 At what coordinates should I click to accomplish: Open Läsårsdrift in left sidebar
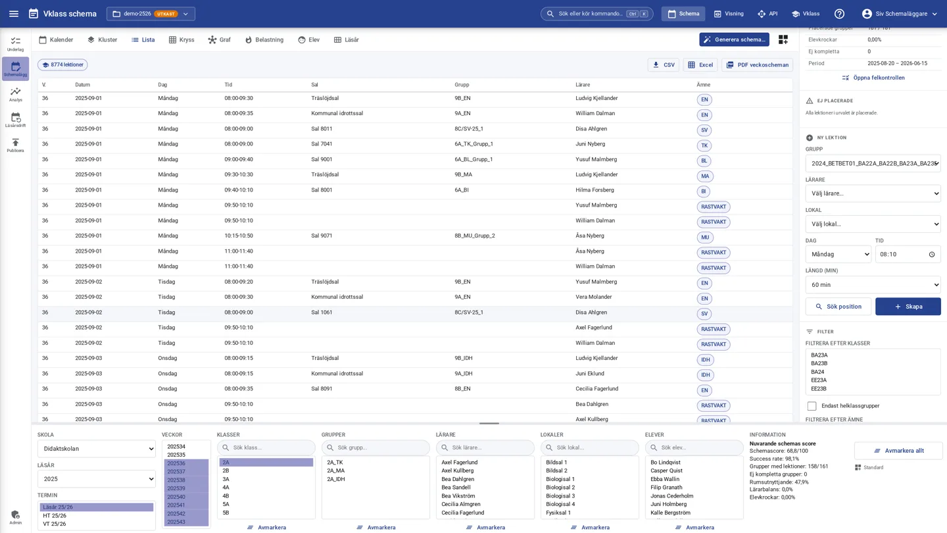(15, 120)
